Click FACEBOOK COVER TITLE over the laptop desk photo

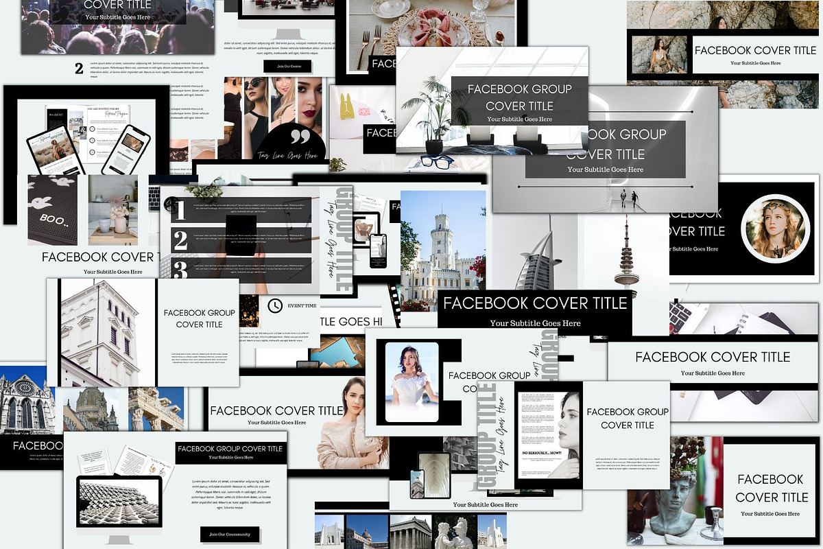[713, 357]
